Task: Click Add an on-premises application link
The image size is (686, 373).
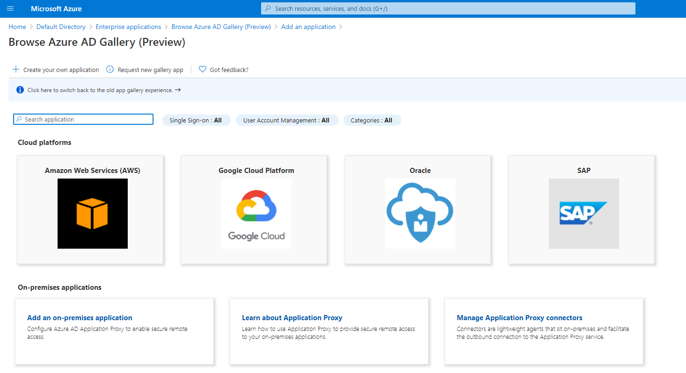Action: pos(80,318)
